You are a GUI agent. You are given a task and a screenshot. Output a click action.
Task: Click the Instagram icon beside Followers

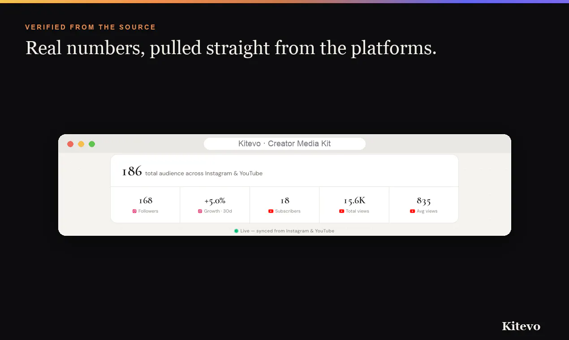[x=134, y=211]
